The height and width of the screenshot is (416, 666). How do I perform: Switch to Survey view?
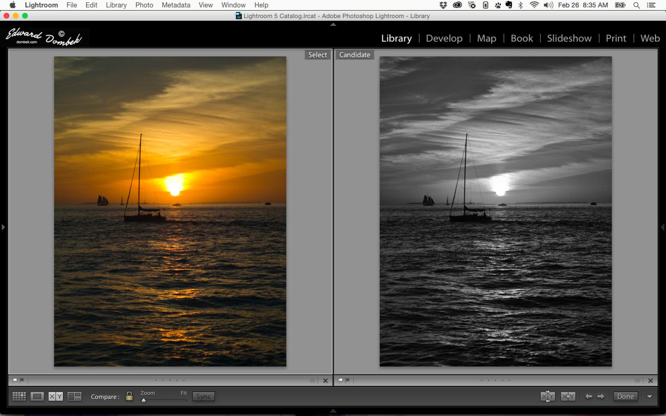pyautogui.click(x=74, y=397)
